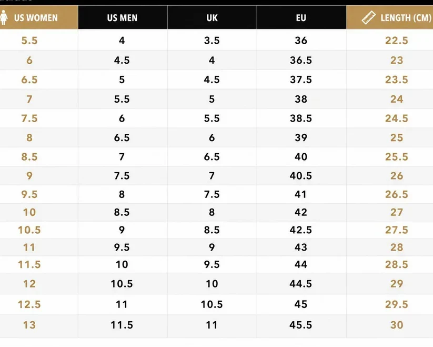Click US men size 5.5 cell

pyautogui.click(x=122, y=99)
